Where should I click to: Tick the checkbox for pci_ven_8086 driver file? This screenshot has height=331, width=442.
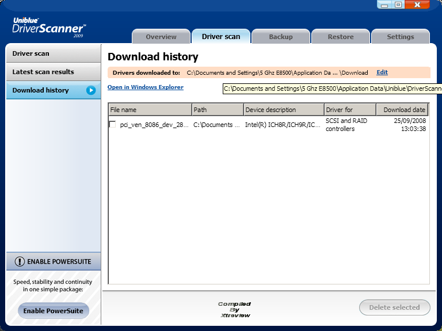[x=113, y=125]
